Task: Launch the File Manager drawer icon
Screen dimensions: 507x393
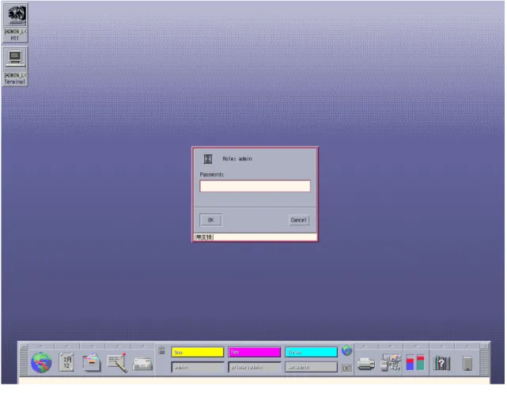Action: [x=92, y=362]
